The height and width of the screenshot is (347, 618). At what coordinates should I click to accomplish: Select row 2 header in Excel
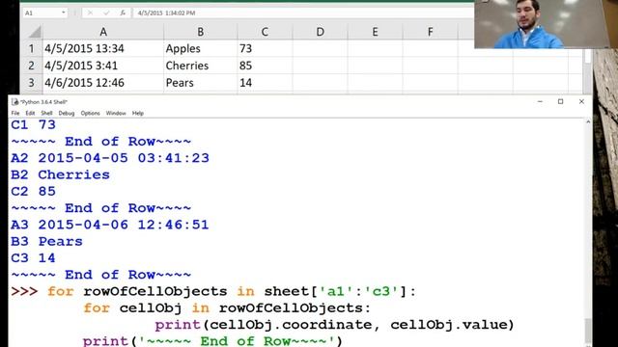point(32,66)
